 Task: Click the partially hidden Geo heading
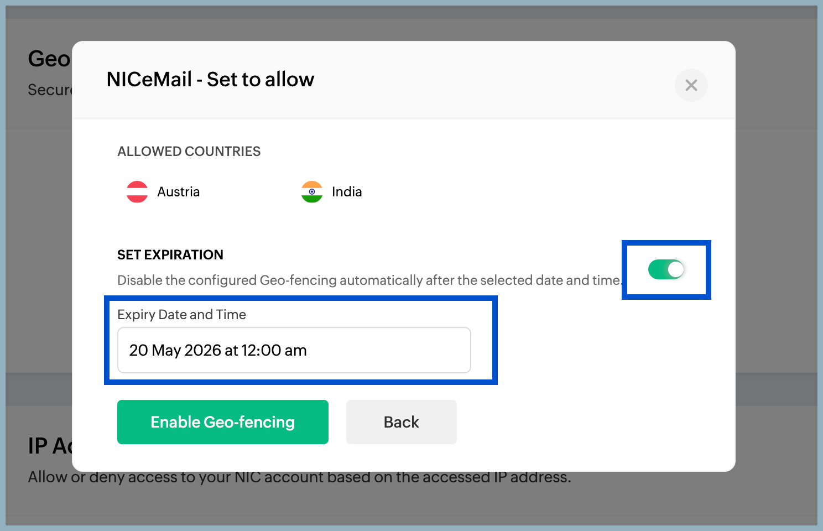[49, 59]
